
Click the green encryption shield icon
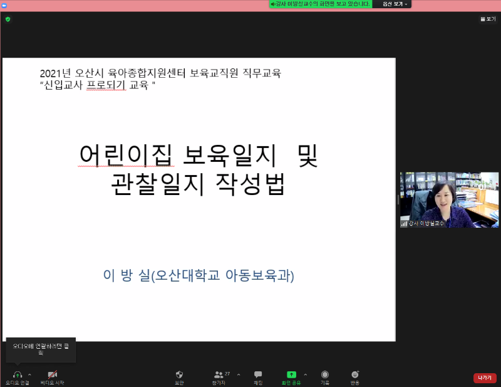coord(8,19)
